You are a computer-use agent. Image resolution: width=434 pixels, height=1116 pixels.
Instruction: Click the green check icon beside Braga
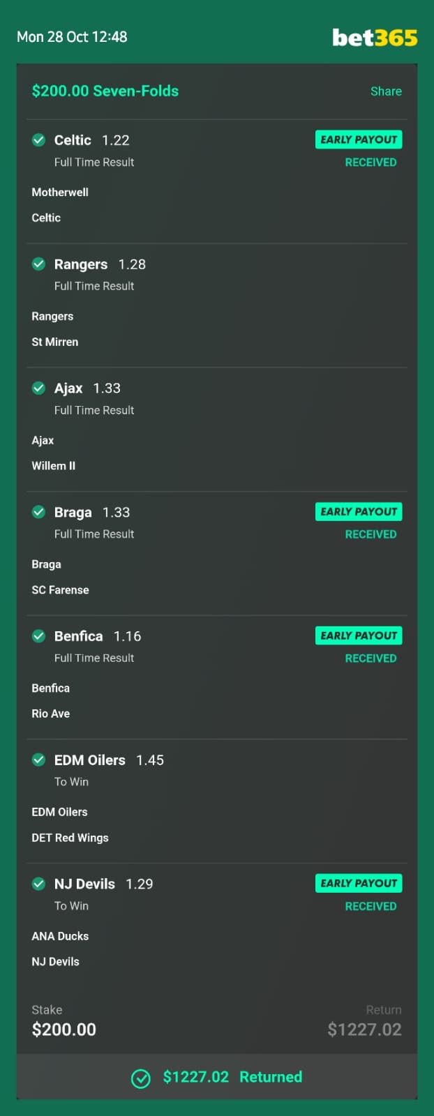coord(39,512)
